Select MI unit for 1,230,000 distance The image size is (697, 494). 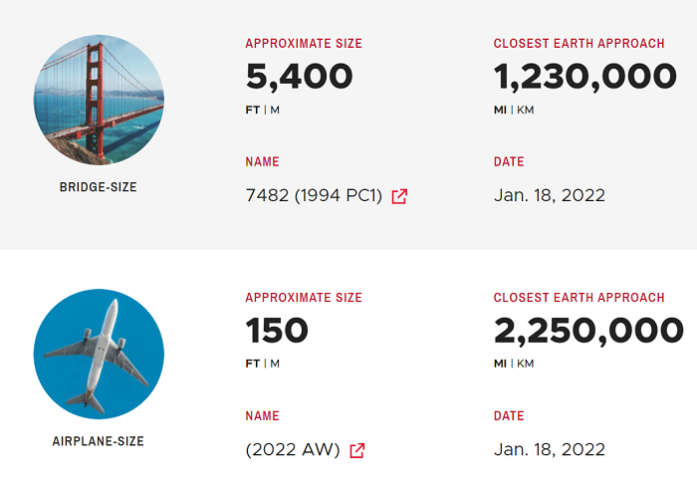point(500,110)
